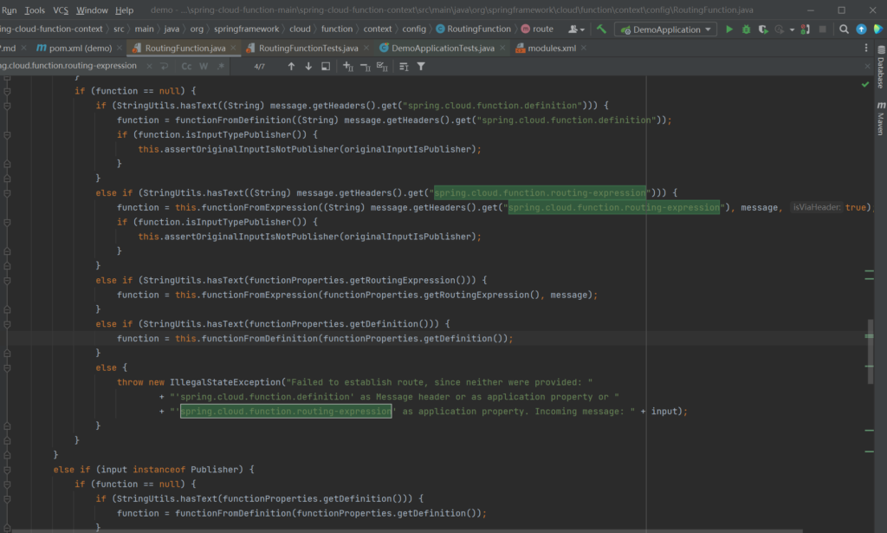Collapse the else-if routing-expression header block
Viewport: 887px width, 533px height.
[x=7, y=193]
